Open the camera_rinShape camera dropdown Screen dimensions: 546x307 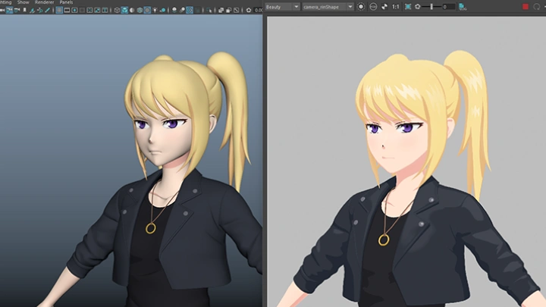click(328, 7)
